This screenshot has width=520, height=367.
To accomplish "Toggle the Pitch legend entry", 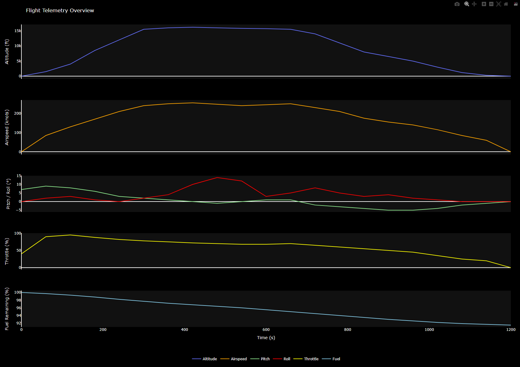I will click(x=265, y=359).
